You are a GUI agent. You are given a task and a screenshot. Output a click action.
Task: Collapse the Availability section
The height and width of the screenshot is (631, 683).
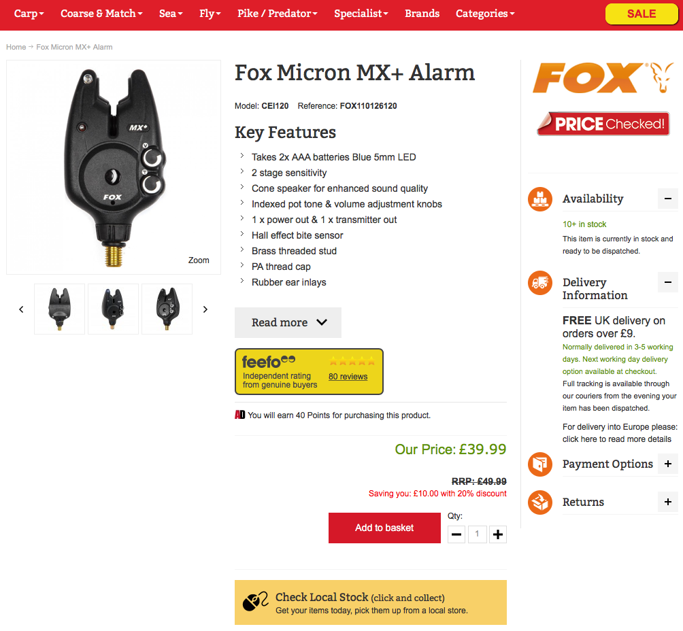[x=668, y=199]
